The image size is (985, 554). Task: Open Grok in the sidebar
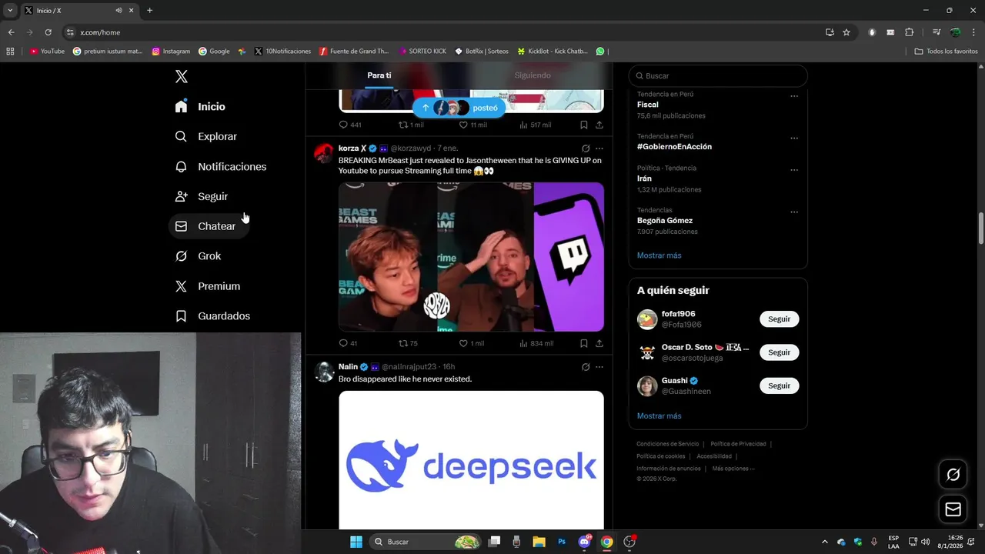click(198, 256)
